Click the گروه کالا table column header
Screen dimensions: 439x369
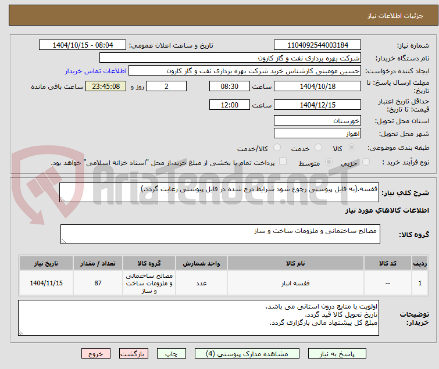[x=149, y=263]
